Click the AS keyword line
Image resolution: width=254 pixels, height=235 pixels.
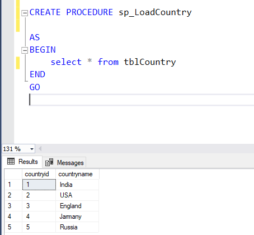[35, 37]
